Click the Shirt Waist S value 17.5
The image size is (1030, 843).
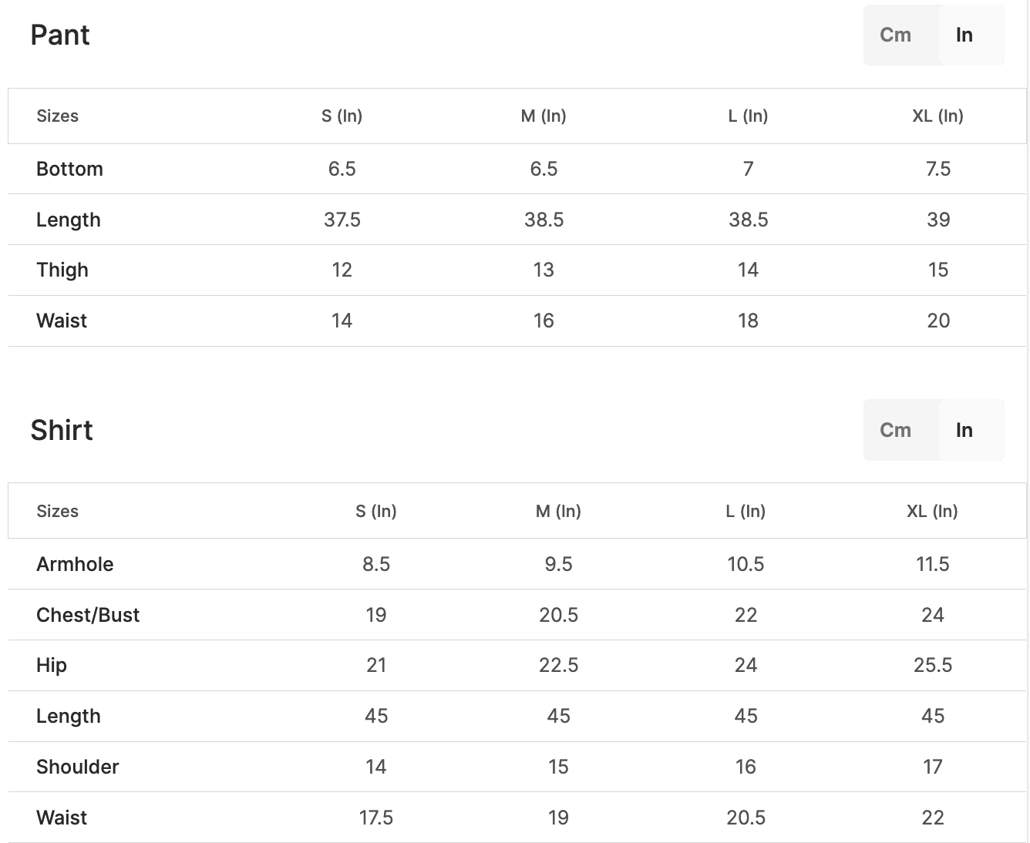pos(375,818)
